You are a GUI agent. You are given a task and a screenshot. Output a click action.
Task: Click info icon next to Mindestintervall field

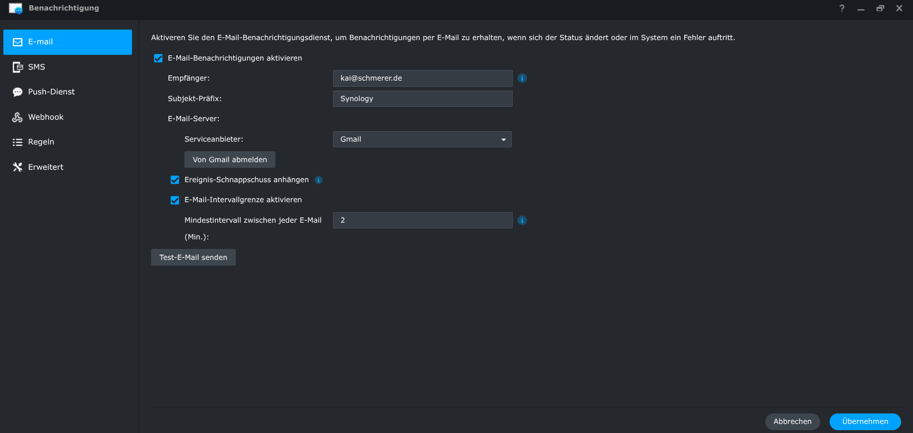522,220
